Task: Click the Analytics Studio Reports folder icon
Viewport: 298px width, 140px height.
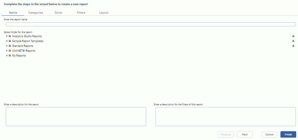Action: (x=10, y=36)
